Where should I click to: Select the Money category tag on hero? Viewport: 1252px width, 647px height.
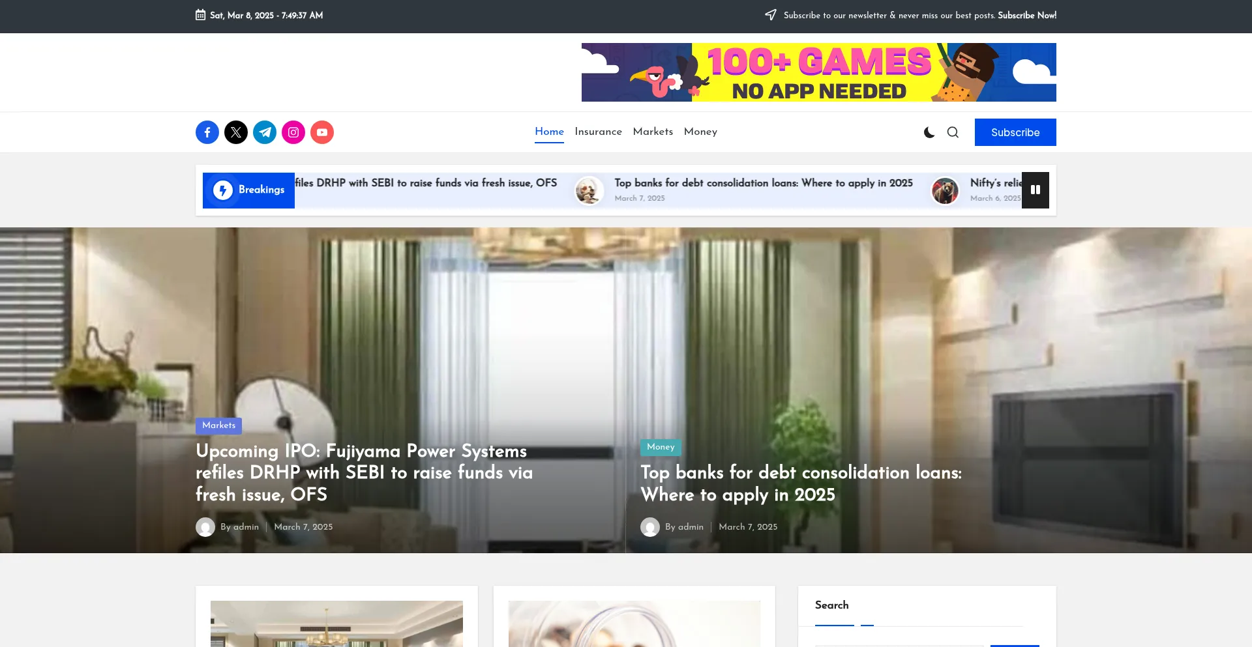(x=661, y=447)
